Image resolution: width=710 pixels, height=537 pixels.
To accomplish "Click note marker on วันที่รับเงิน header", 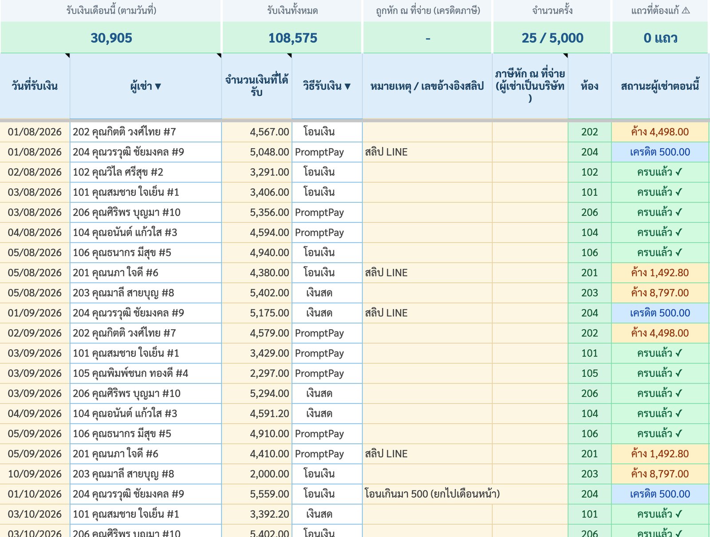I will tap(67, 55).
